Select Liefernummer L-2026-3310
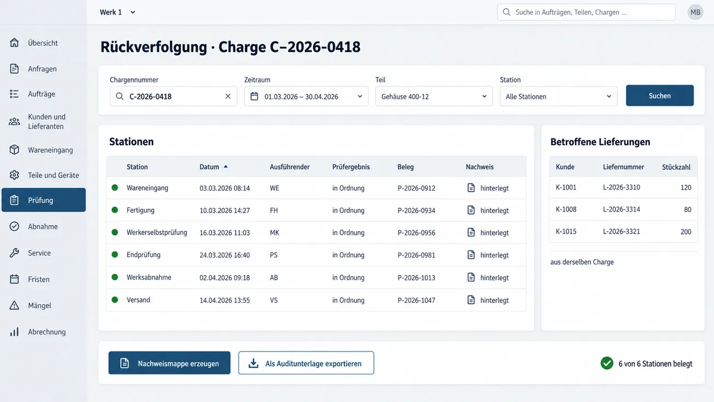 coord(622,187)
